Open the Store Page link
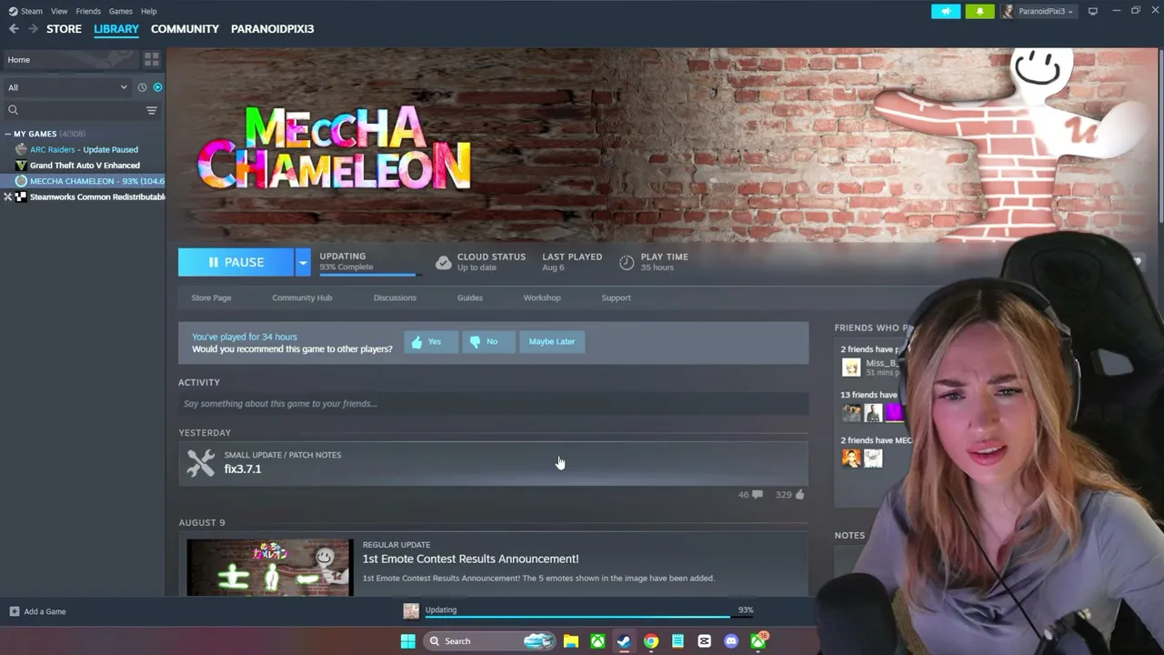 click(x=211, y=297)
